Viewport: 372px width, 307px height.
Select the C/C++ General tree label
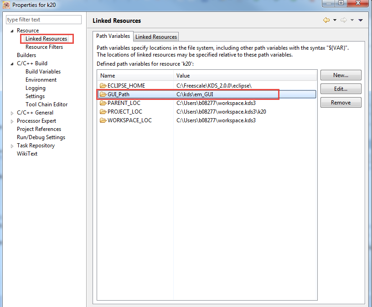(x=35, y=113)
